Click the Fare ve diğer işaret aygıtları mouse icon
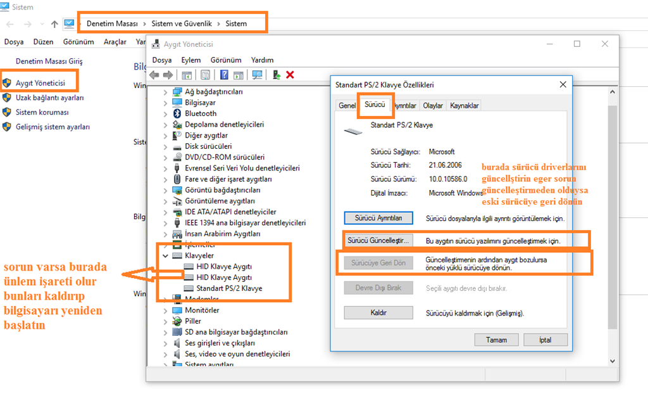648x408 pixels. tap(177, 179)
